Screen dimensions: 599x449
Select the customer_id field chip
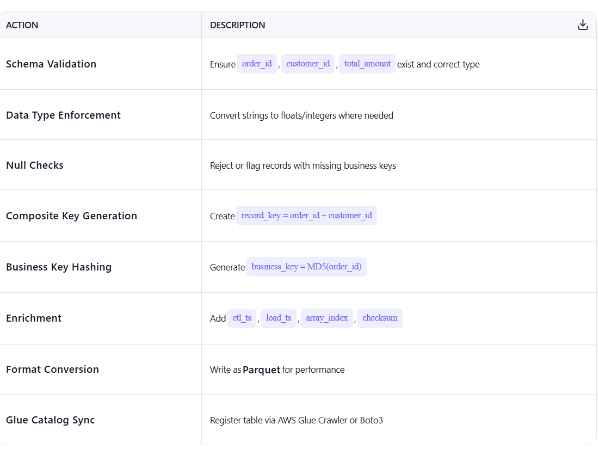click(x=308, y=63)
